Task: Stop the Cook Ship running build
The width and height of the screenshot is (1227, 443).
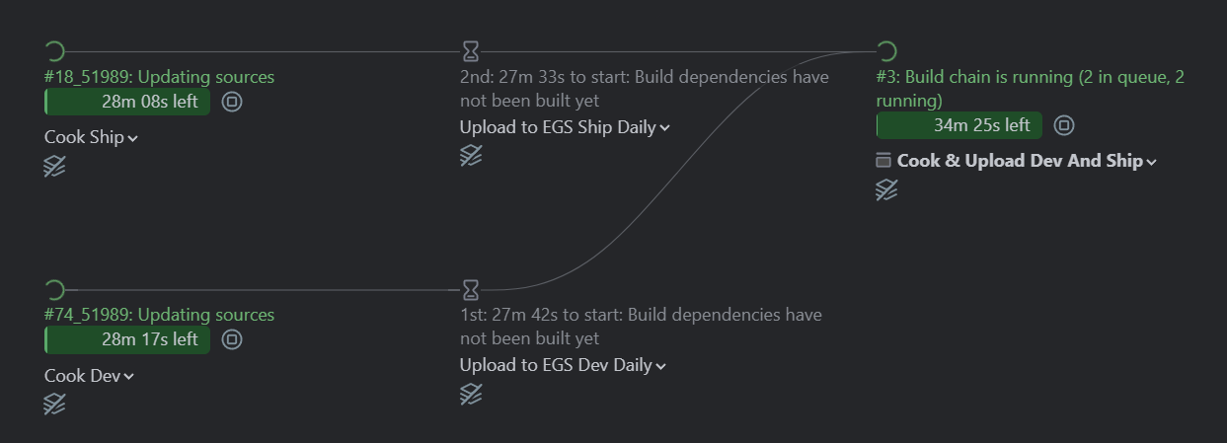Action: click(x=232, y=102)
